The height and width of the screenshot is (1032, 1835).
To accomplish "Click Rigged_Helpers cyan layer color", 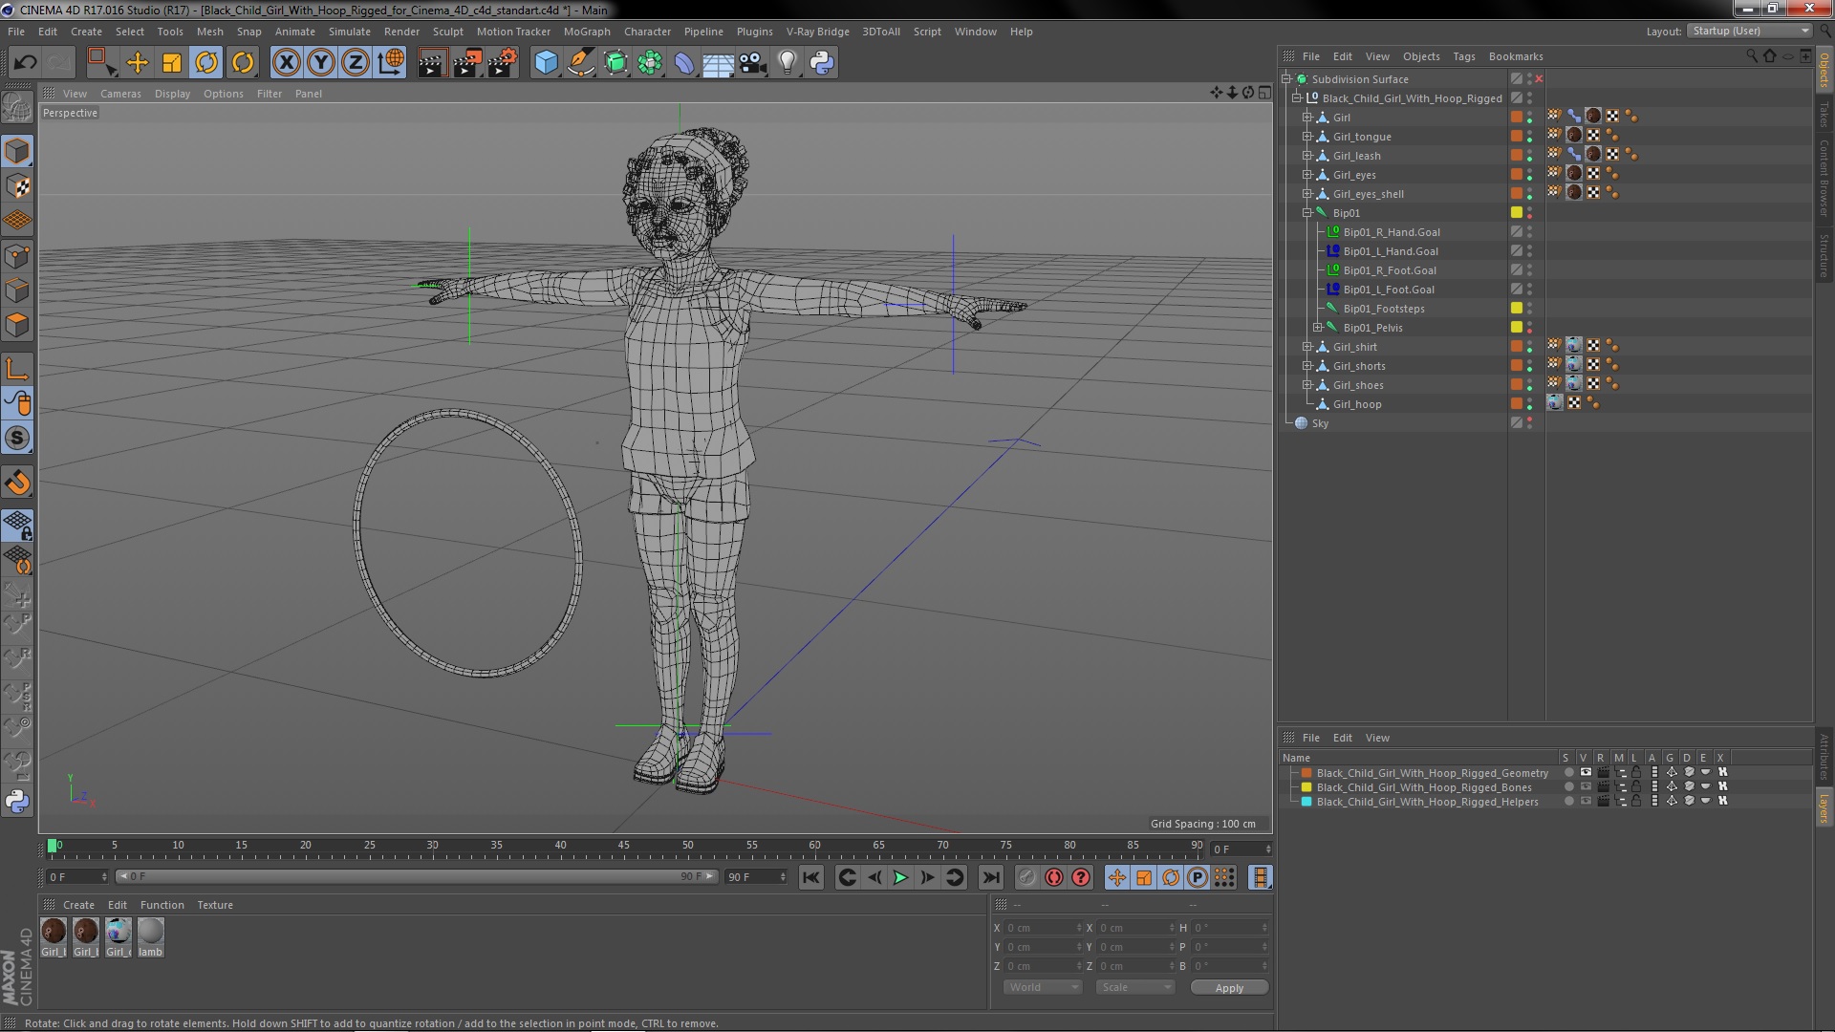I will point(1306,802).
